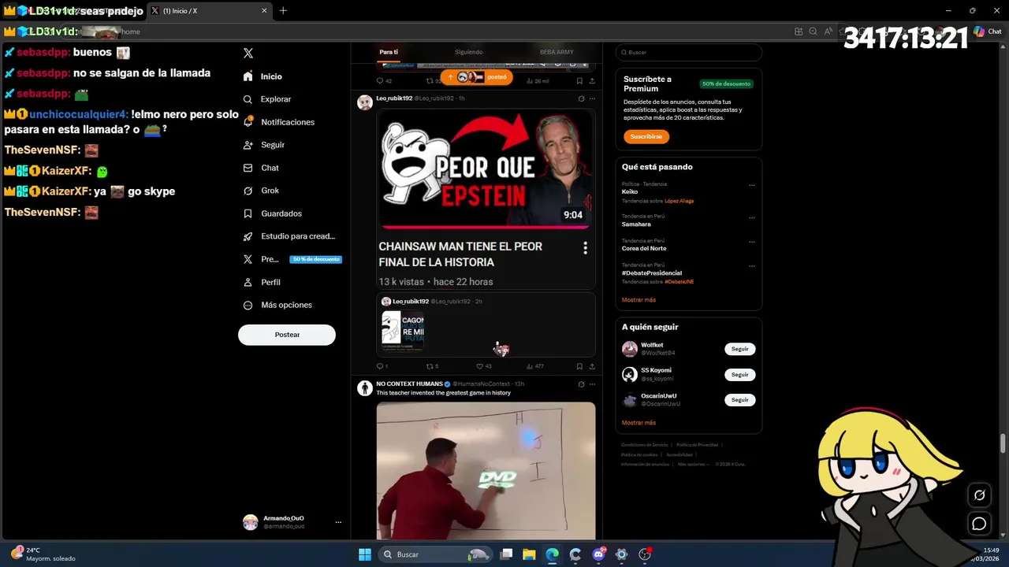Image resolution: width=1009 pixels, height=567 pixels.
Task: Open a new browser tab with plus
Action: [x=283, y=10]
